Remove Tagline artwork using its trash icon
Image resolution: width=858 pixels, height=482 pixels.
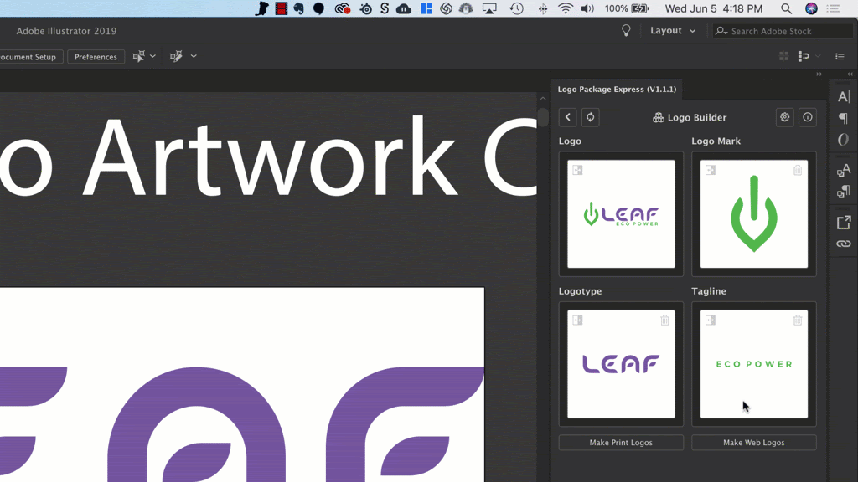click(798, 320)
